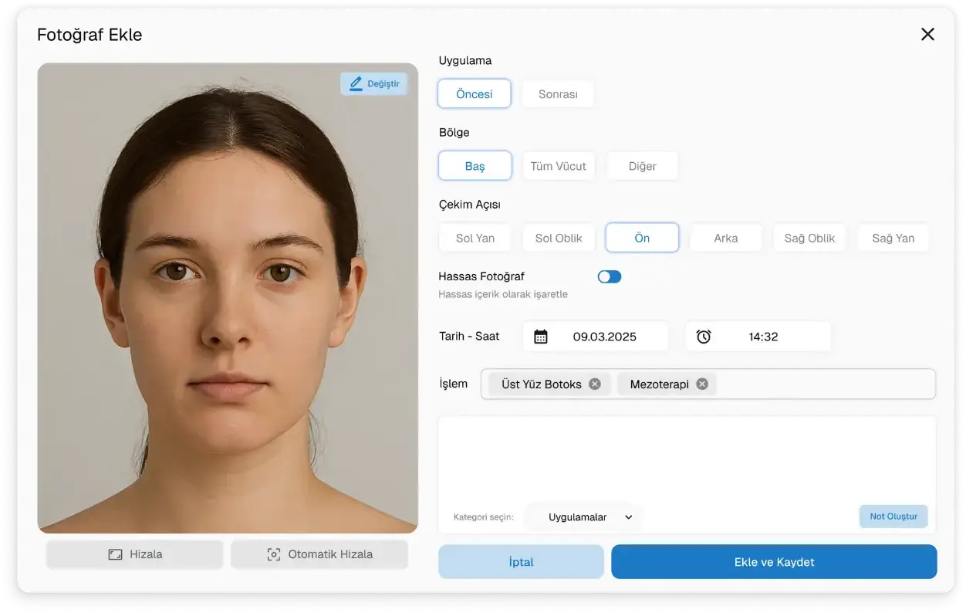Screen dimensions: 966x613
Task: Remove the Mezoterapi tag
Action: [702, 384]
